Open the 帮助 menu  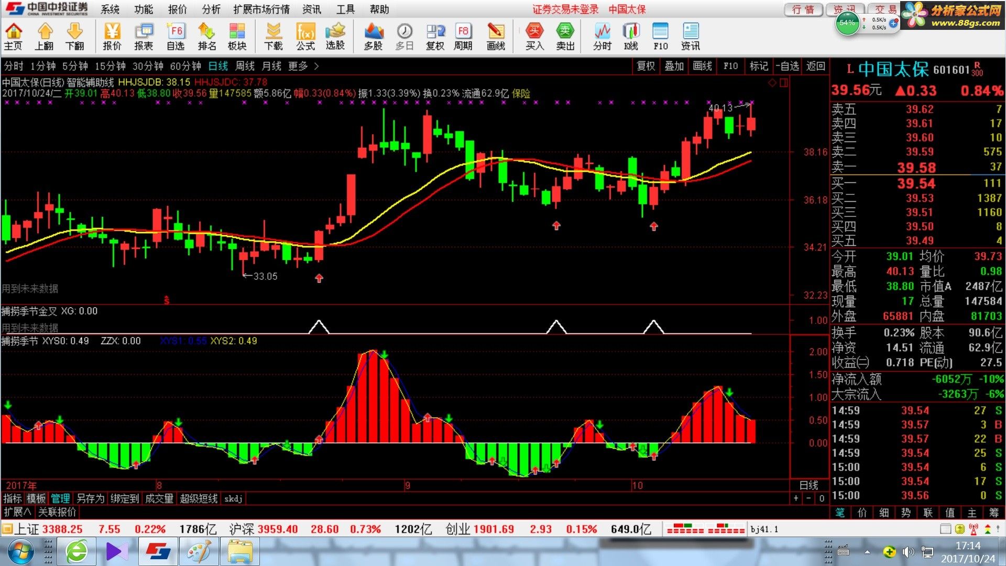tap(379, 9)
